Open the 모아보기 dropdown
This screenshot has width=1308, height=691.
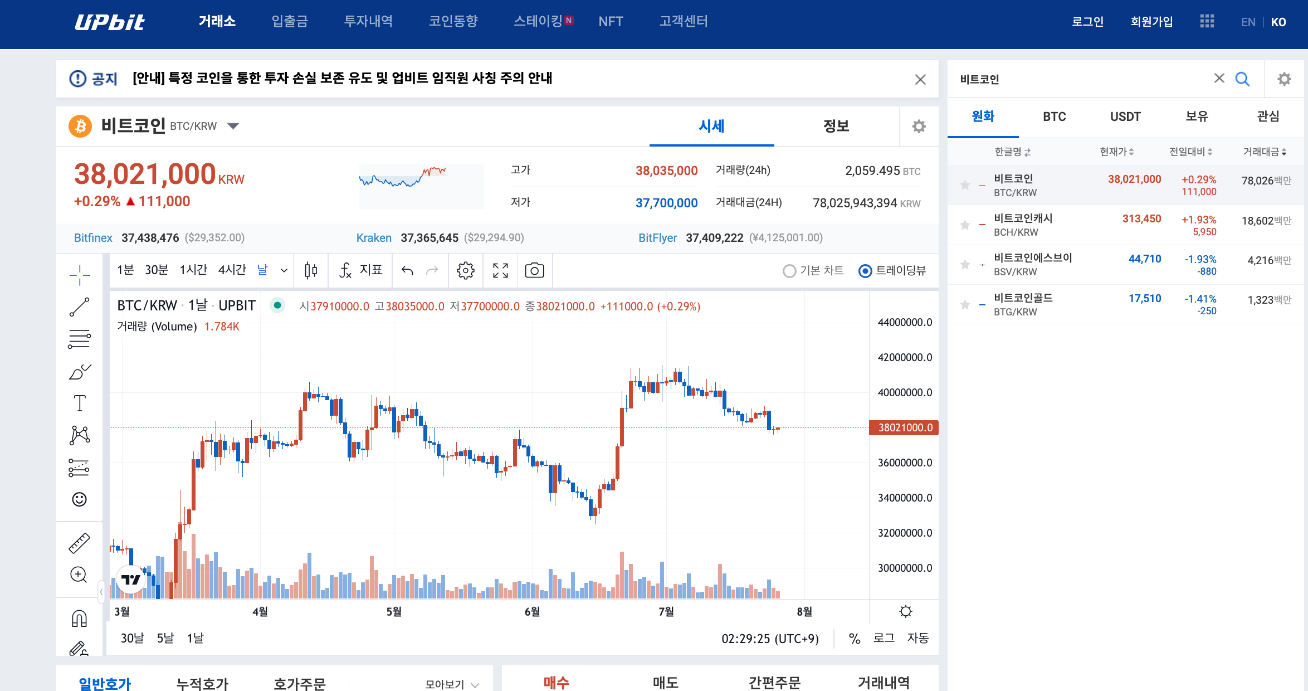pos(452,684)
